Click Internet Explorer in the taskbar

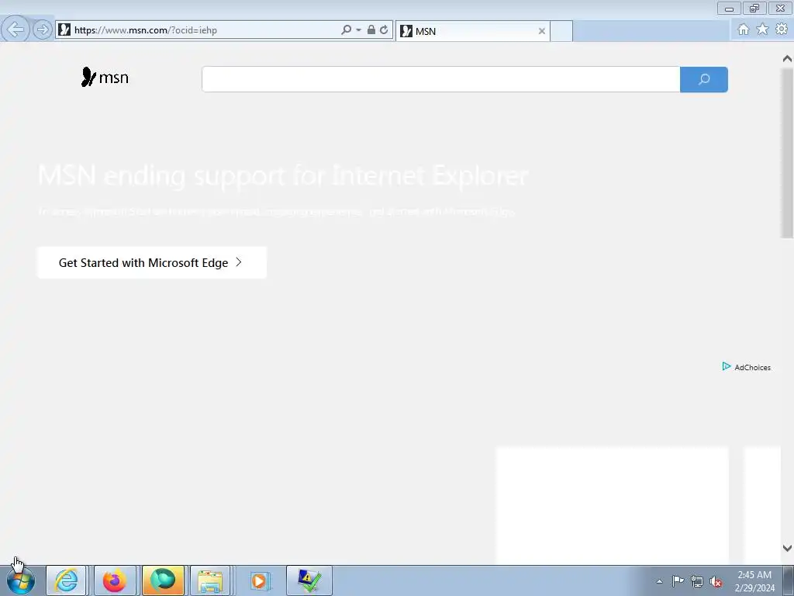click(67, 580)
